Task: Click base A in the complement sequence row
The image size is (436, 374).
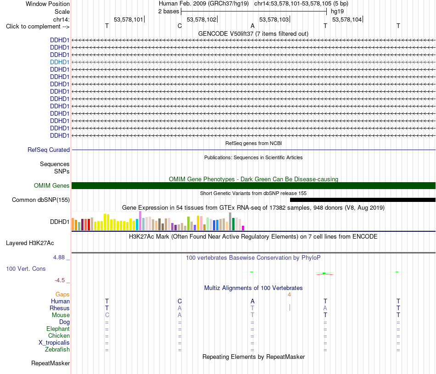Action: click(252, 26)
